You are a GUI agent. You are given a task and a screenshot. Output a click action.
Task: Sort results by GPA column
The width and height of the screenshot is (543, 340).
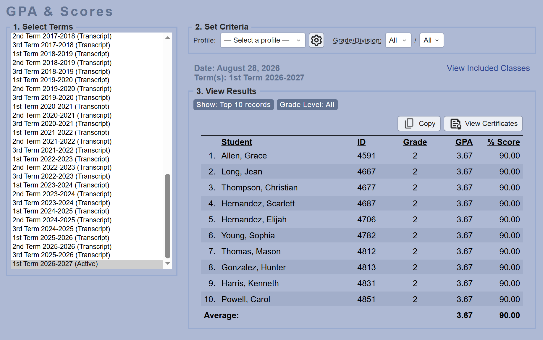click(x=464, y=142)
